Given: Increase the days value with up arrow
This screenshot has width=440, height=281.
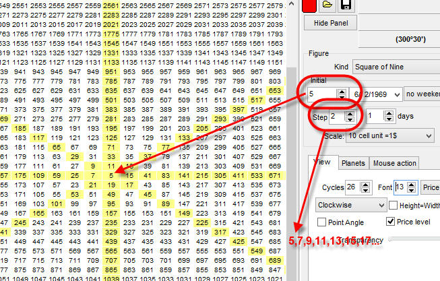Looking at the screenshot, I should [389, 113].
